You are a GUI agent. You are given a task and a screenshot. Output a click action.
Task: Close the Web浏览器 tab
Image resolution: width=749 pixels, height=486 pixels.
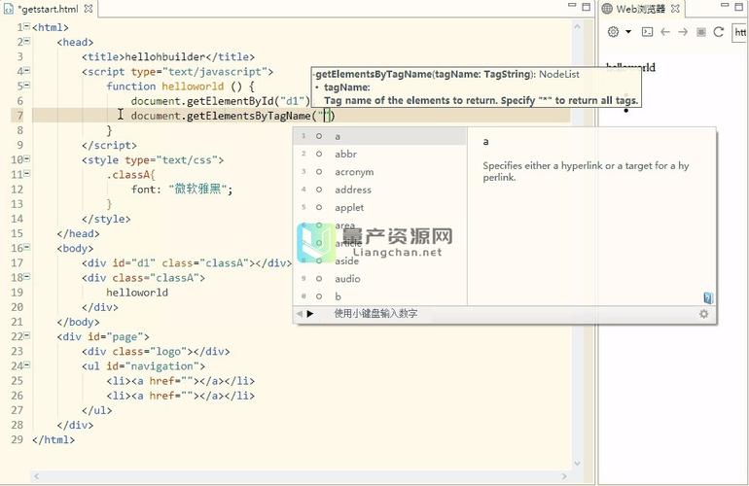(x=675, y=9)
